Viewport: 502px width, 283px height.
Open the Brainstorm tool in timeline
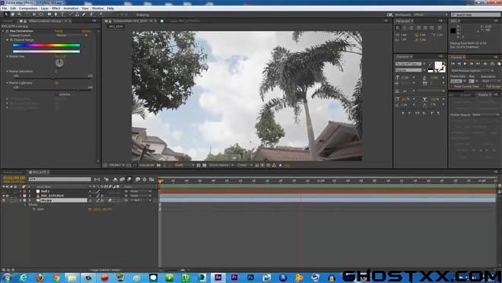point(138,180)
